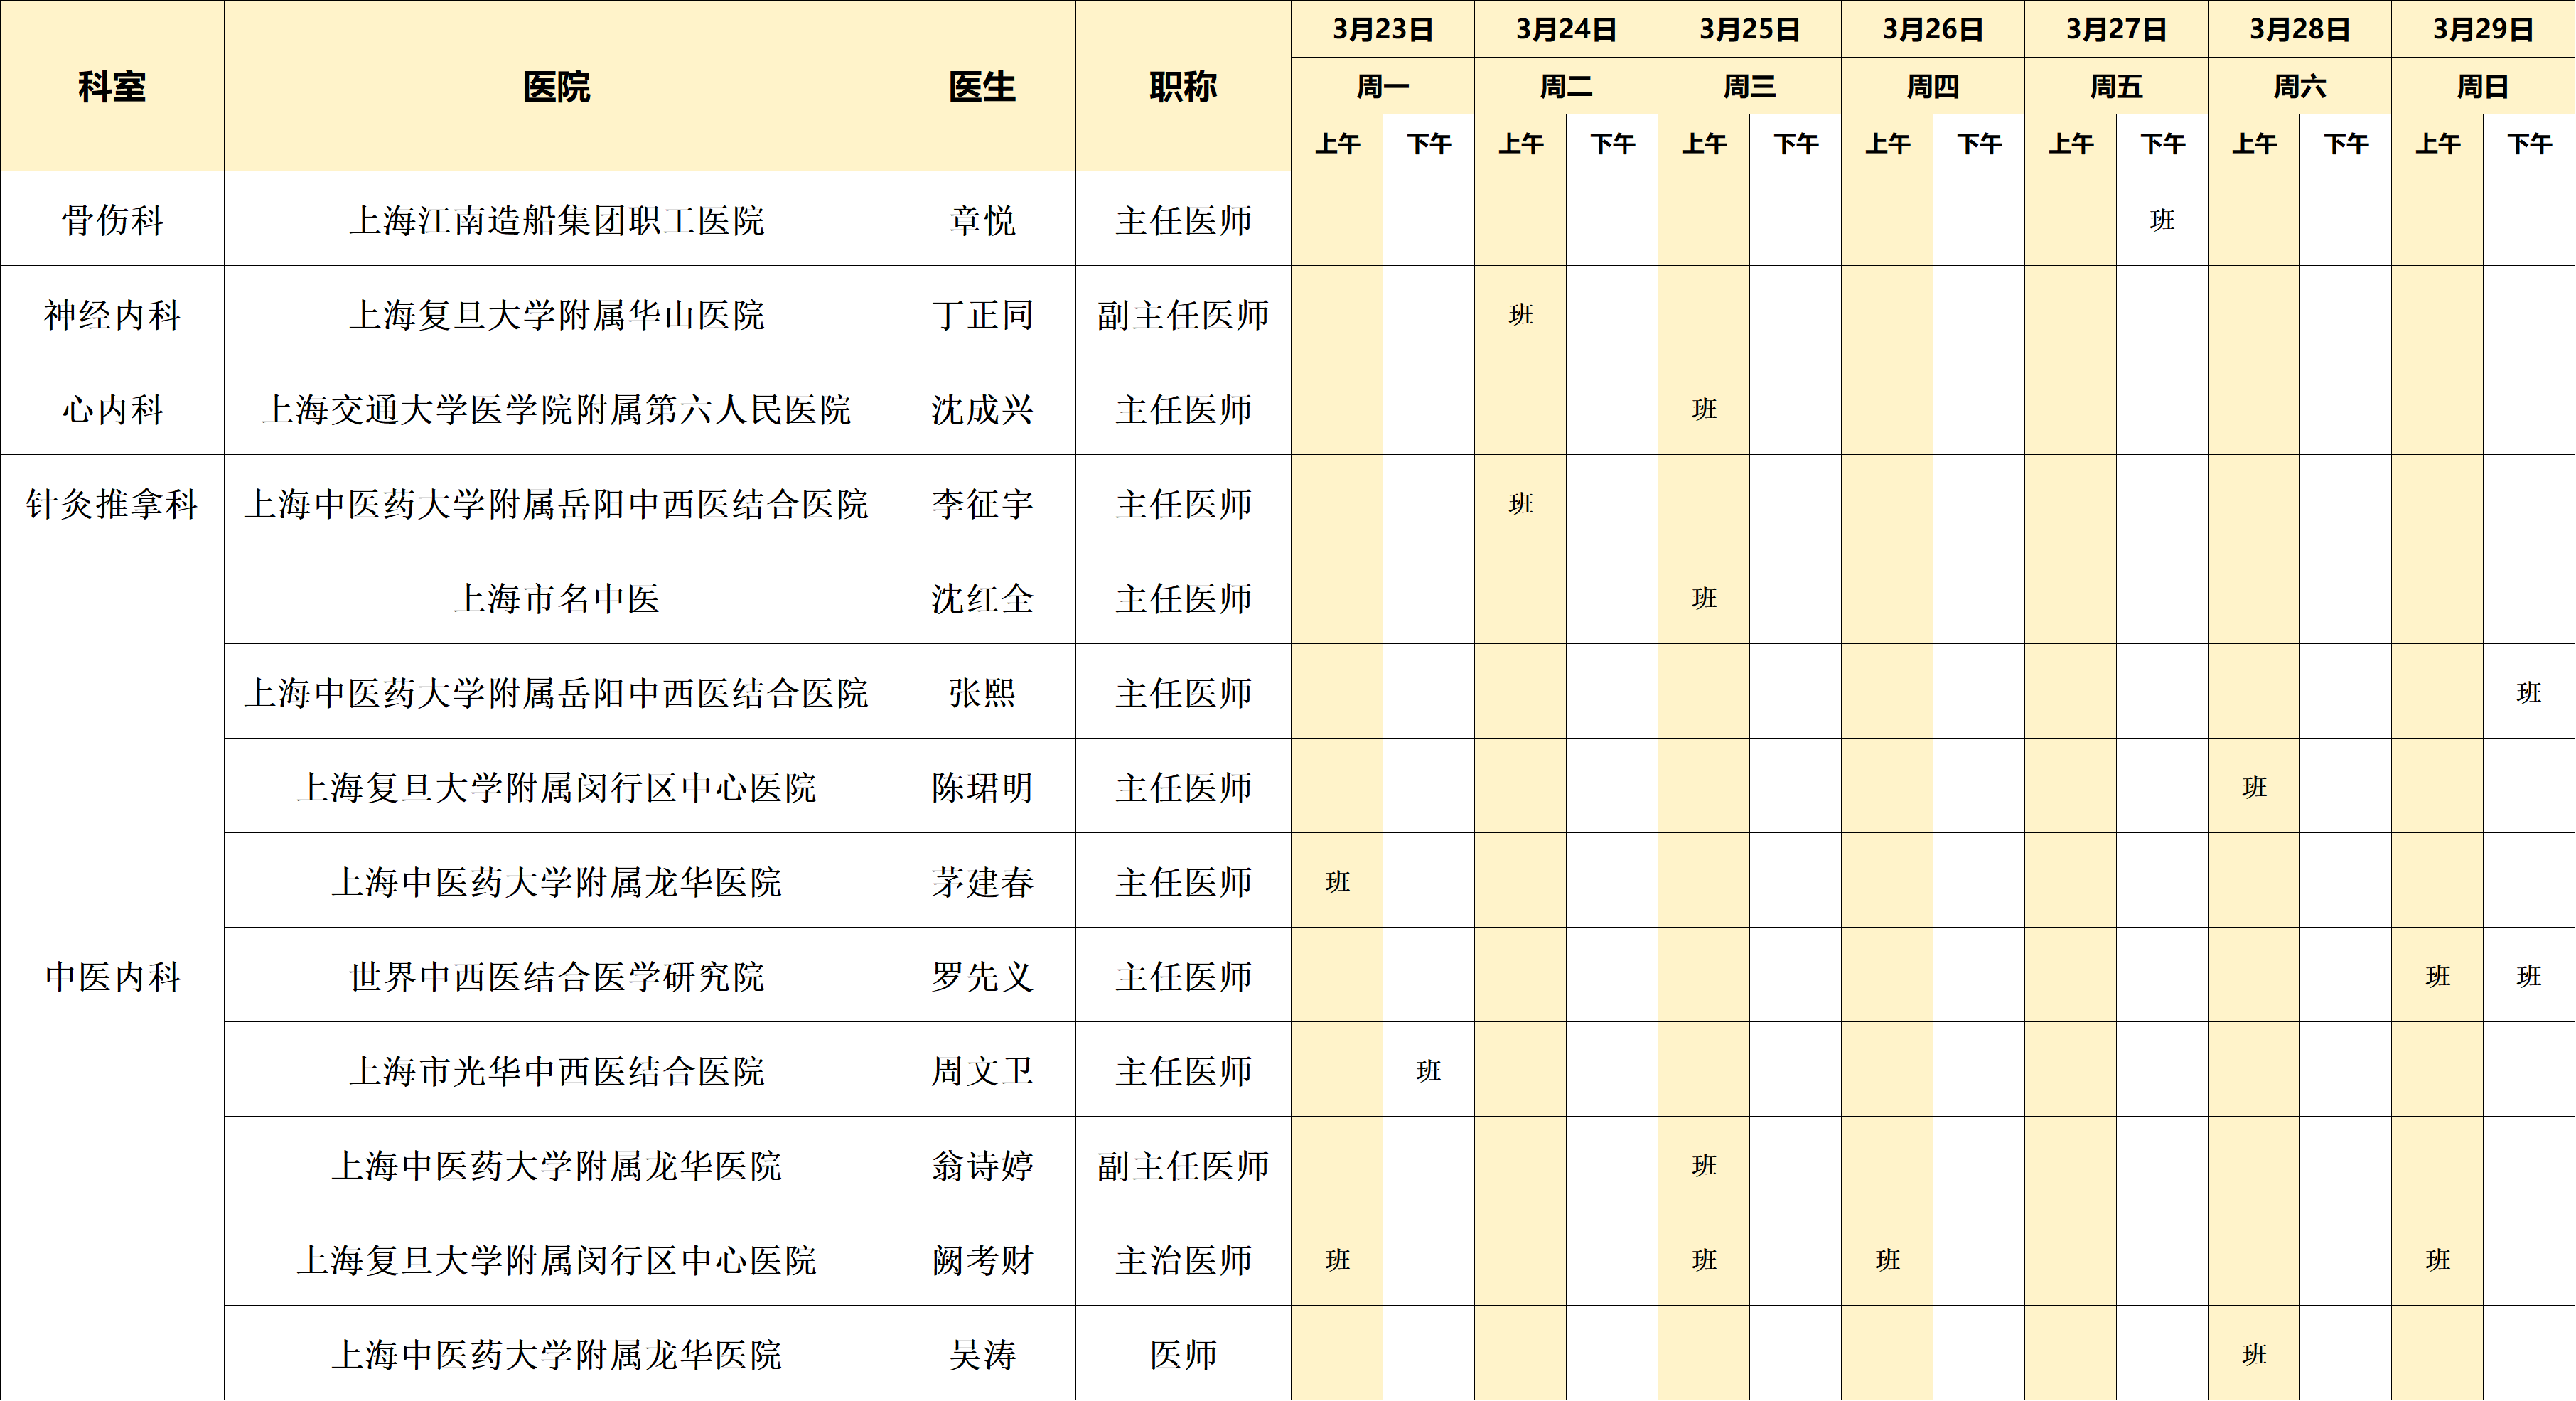
Task: Click the 周六 weekday header cell
Action: click(2299, 86)
